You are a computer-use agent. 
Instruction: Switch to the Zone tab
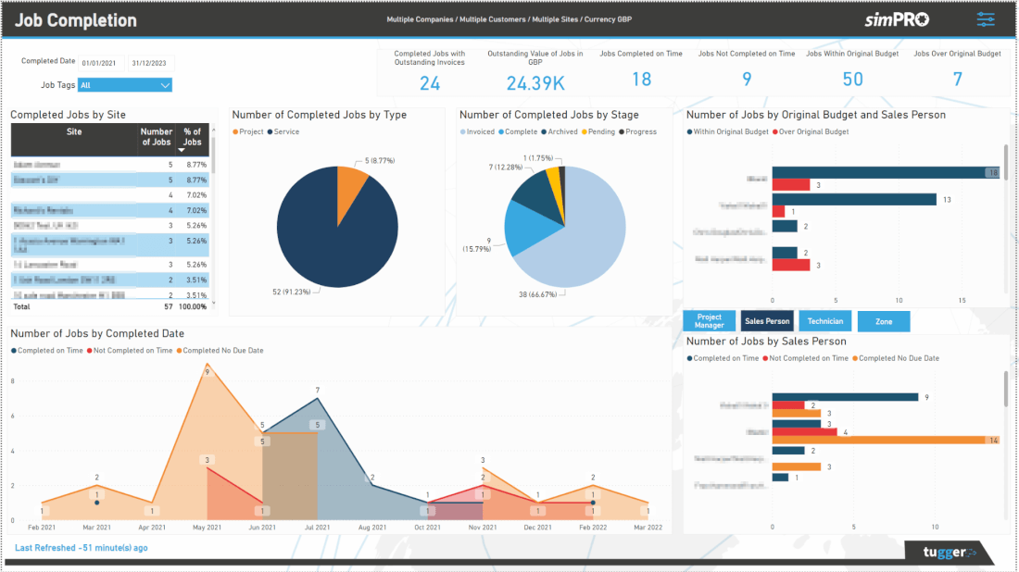click(884, 321)
